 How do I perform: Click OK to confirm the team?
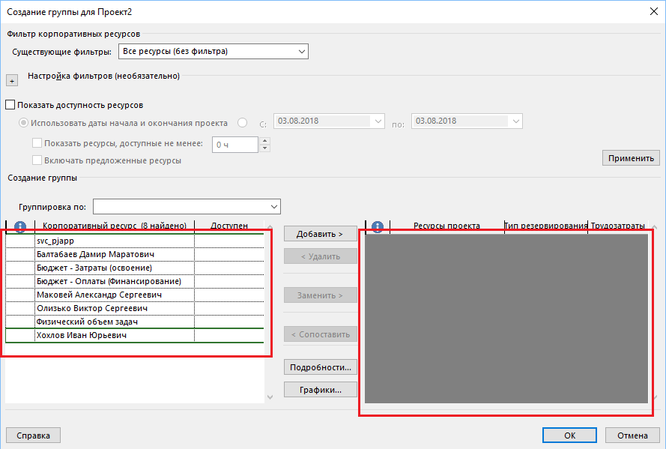569,435
